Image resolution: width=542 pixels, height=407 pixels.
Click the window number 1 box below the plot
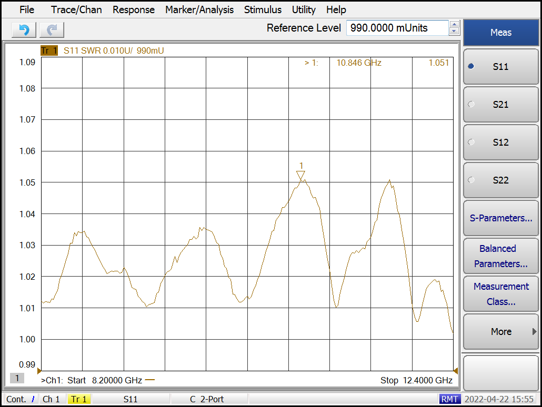coord(17,378)
